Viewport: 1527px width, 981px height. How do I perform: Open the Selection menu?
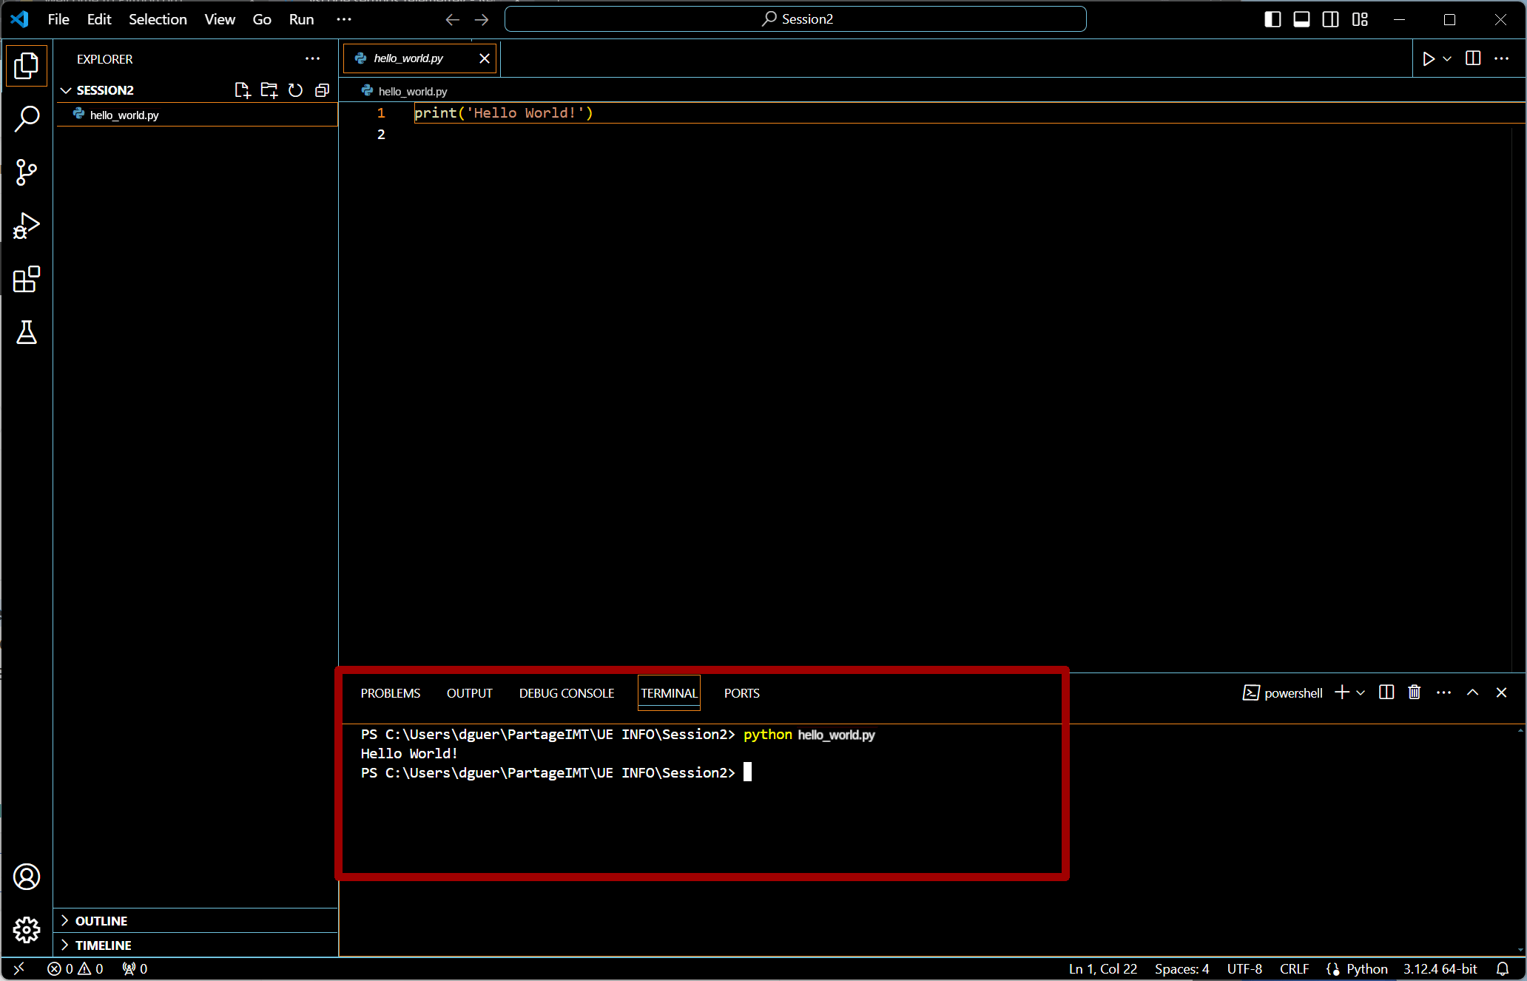coord(158,19)
